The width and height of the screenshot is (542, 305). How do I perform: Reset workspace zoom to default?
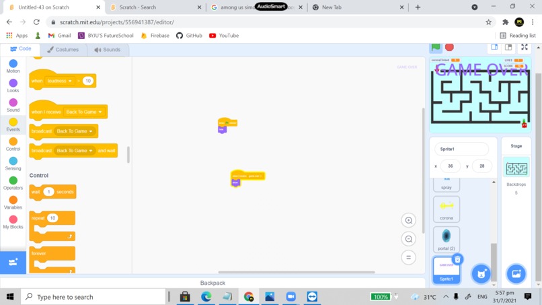tap(409, 257)
